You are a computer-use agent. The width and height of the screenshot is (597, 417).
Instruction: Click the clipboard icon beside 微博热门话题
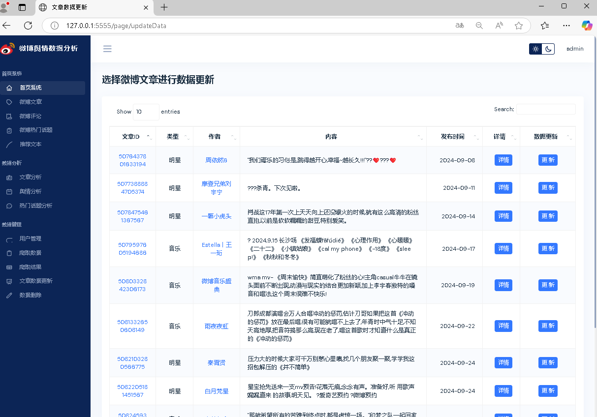pyautogui.click(x=9, y=130)
